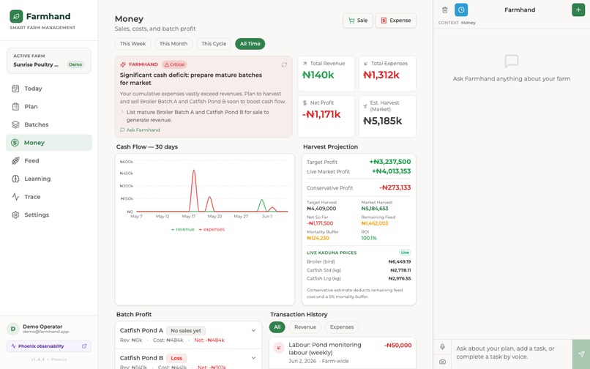
Task: Click the Farmhand sparkle icon in the insight card
Action: tap(123, 64)
